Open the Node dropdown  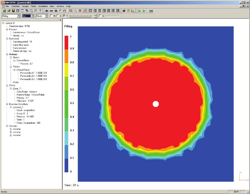tap(46, 16)
